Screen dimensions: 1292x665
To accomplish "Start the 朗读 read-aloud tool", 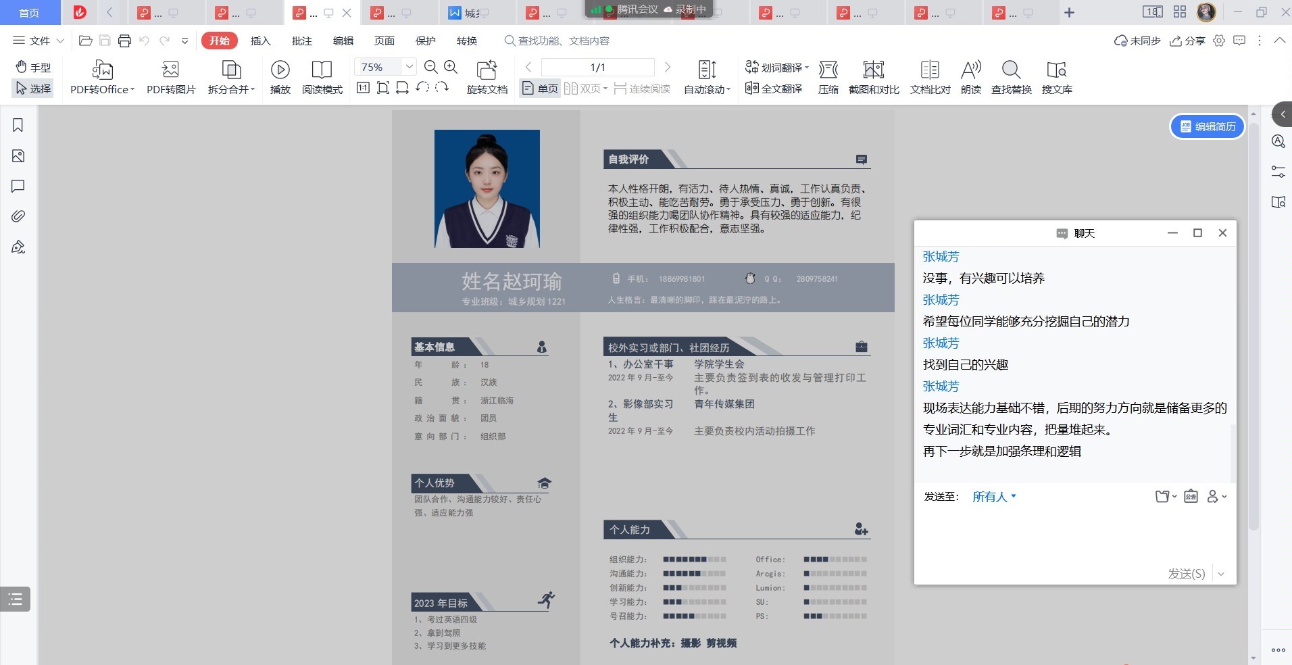I will pyautogui.click(x=970, y=77).
